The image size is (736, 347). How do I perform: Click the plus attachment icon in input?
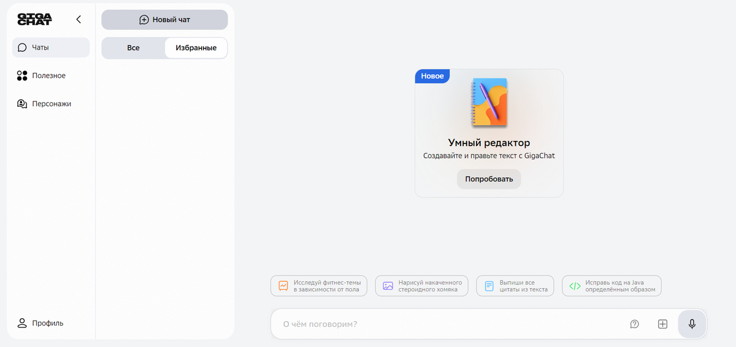tap(662, 324)
